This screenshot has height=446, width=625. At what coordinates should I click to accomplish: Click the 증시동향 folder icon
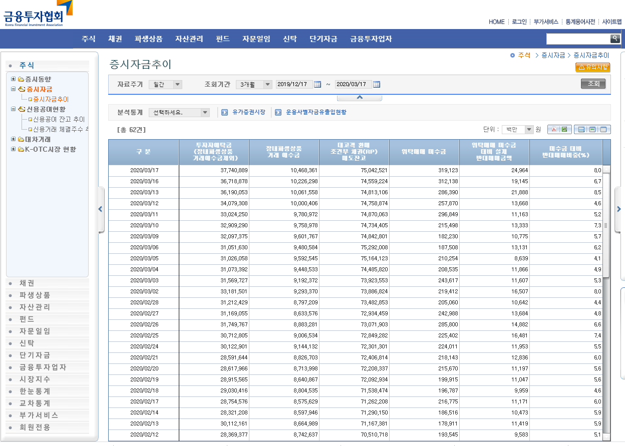tap(21, 79)
